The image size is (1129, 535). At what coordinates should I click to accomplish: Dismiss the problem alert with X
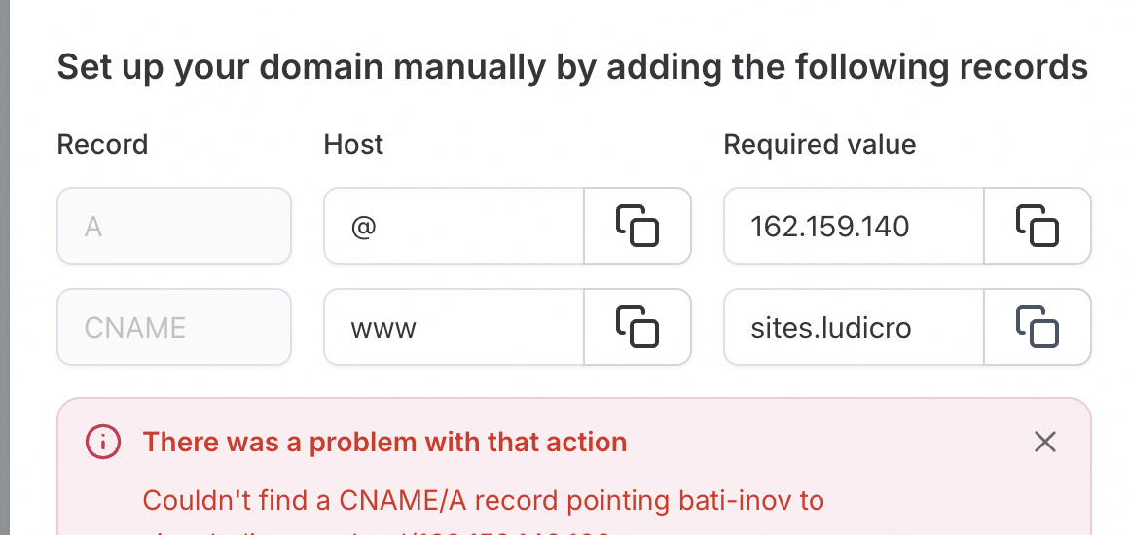click(1044, 443)
